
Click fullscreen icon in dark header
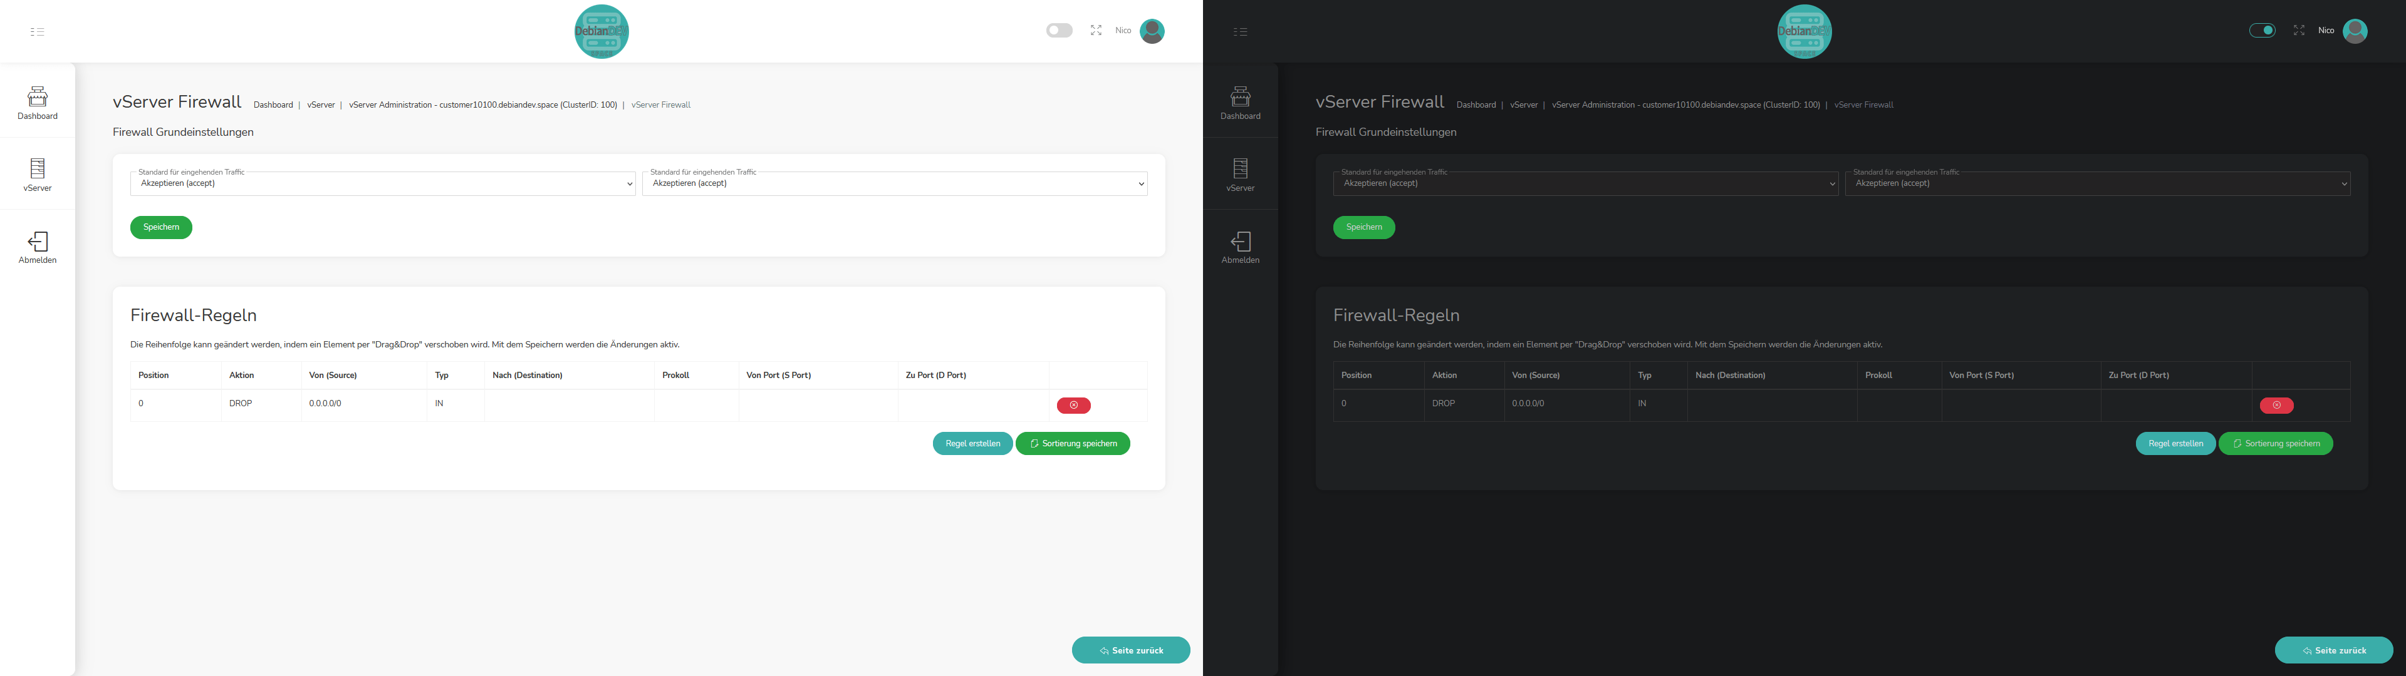[x=2299, y=31]
